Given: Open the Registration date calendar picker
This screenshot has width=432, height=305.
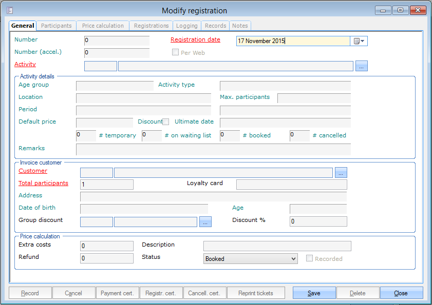Looking at the screenshot, I should [x=359, y=42].
